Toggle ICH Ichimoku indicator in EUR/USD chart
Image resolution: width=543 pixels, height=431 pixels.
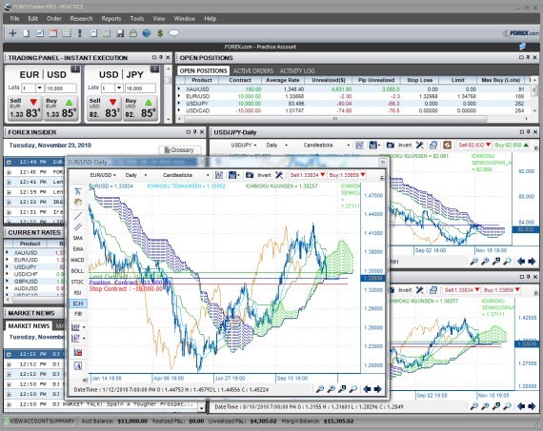click(x=78, y=304)
